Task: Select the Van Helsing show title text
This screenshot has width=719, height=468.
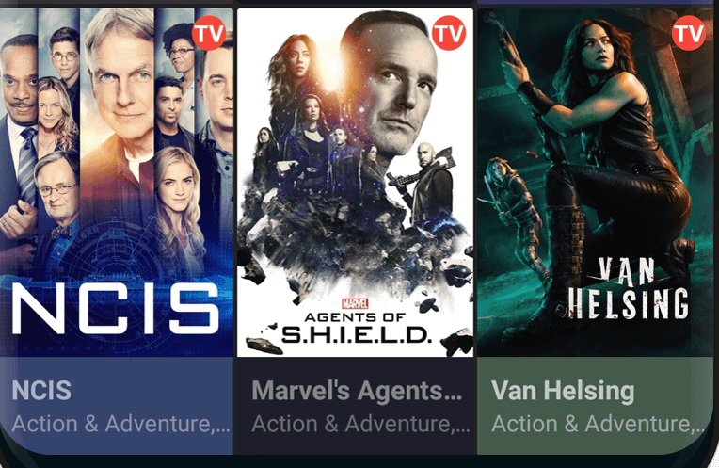Action: click(563, 391)
